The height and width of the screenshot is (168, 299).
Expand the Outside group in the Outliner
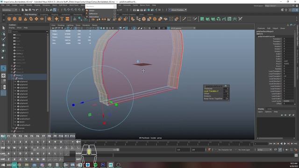(14, 128)
